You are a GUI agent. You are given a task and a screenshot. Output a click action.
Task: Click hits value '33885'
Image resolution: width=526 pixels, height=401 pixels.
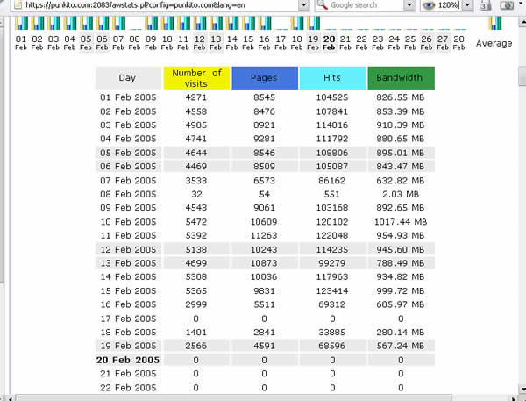pos(332,333)
